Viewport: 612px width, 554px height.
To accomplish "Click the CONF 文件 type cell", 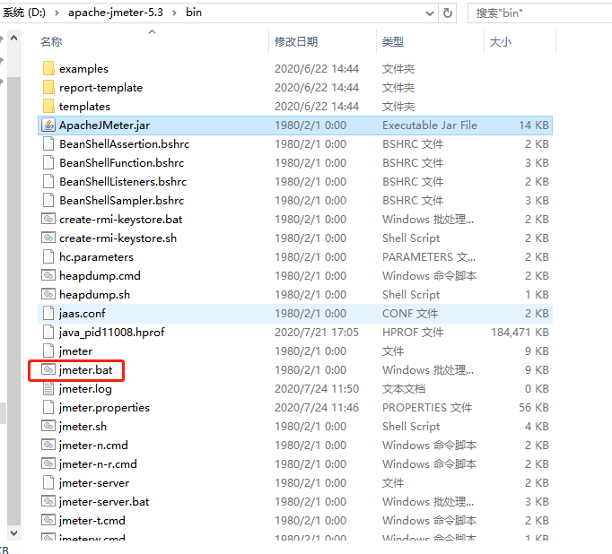I will (410, 314).
